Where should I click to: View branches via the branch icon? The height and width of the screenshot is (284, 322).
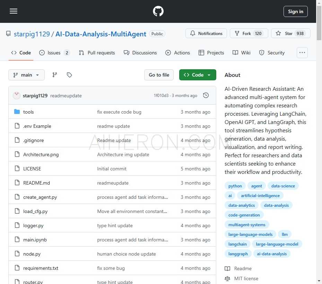point(55,75)
